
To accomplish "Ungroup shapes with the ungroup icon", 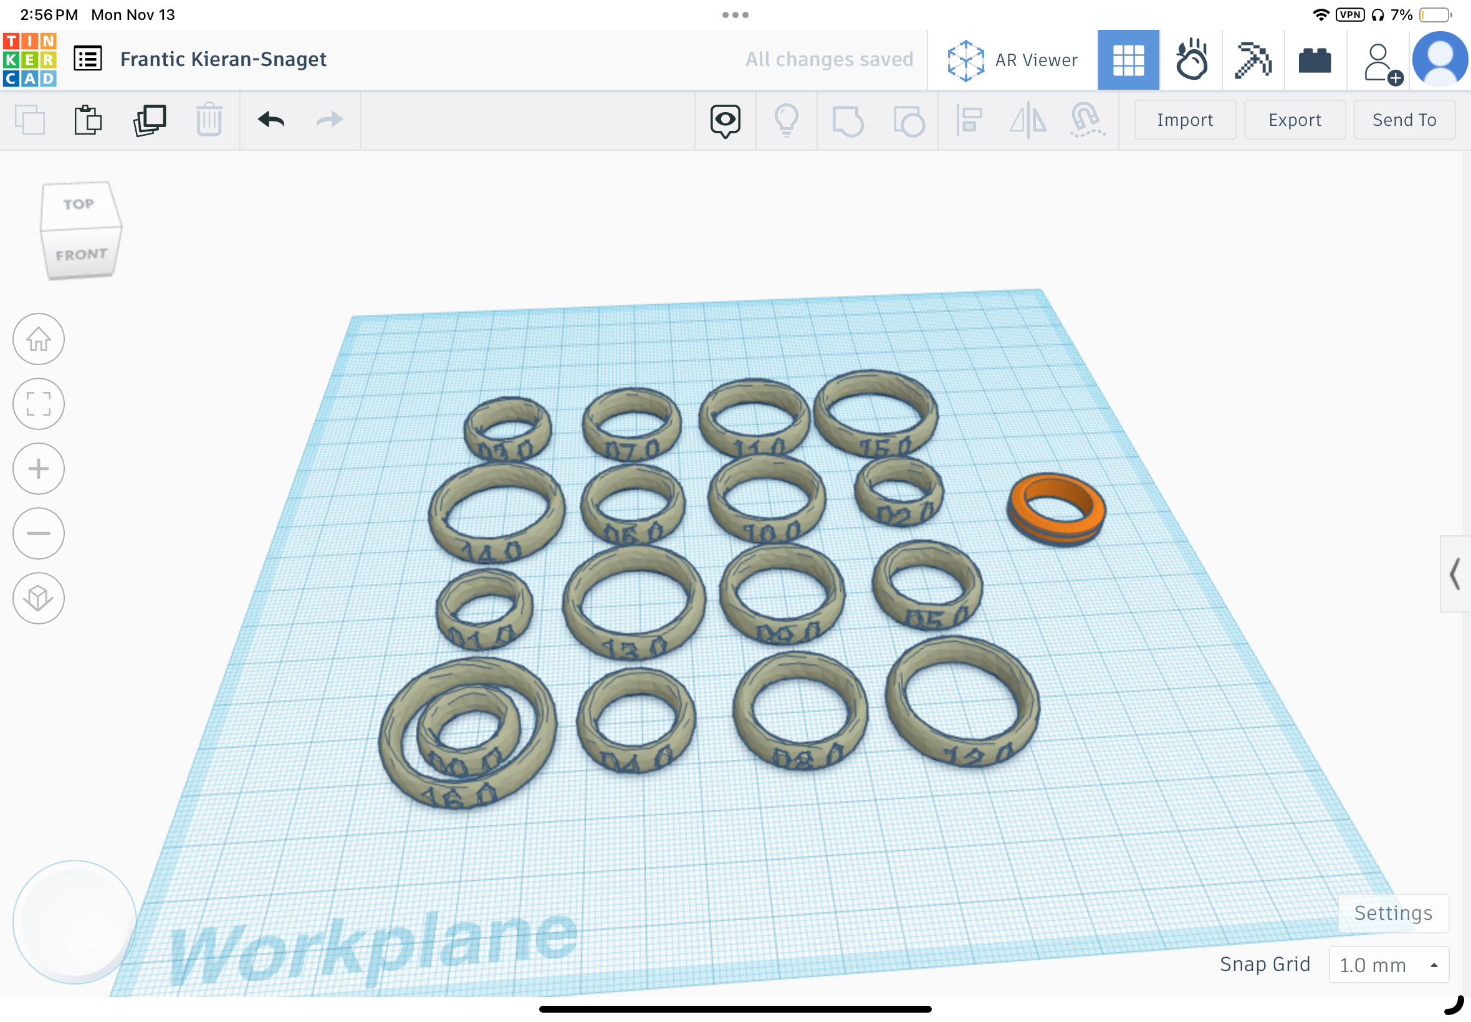I will pos(909,119).
